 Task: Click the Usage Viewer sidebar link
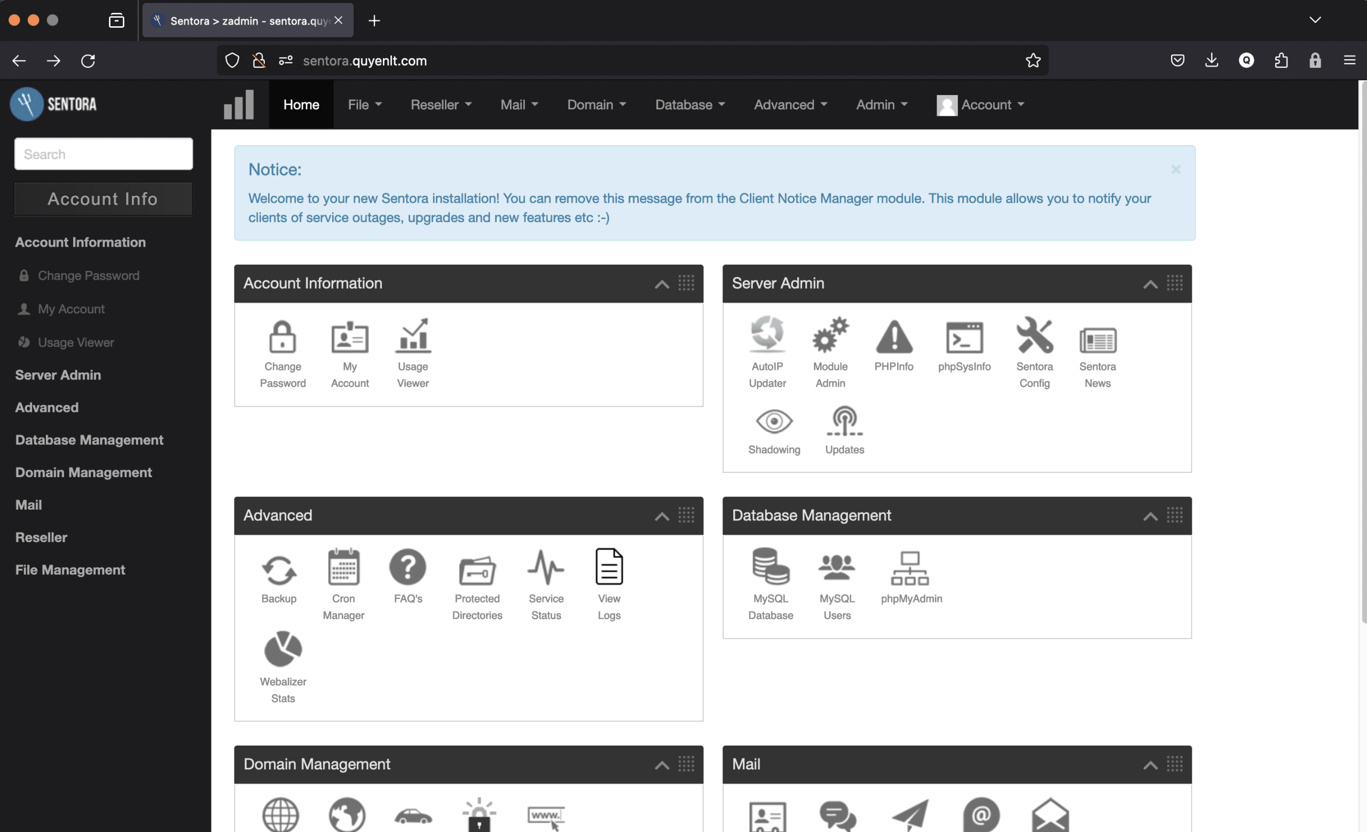[x=75, y=343]
